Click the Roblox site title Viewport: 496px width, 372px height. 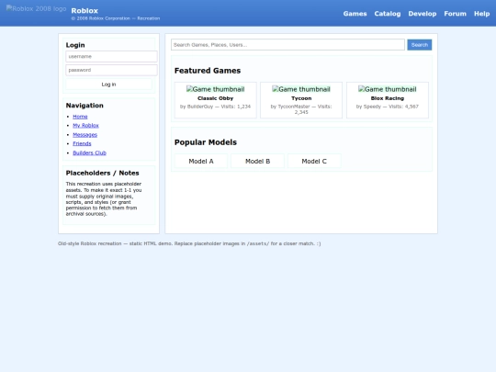pyautogui.click(x=85, y=11)
